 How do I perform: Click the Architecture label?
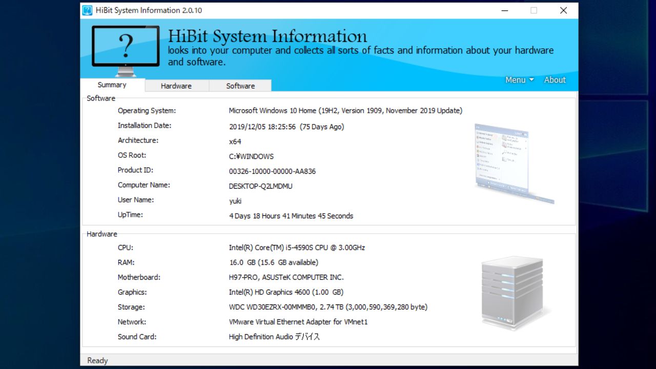coord(138,140)
